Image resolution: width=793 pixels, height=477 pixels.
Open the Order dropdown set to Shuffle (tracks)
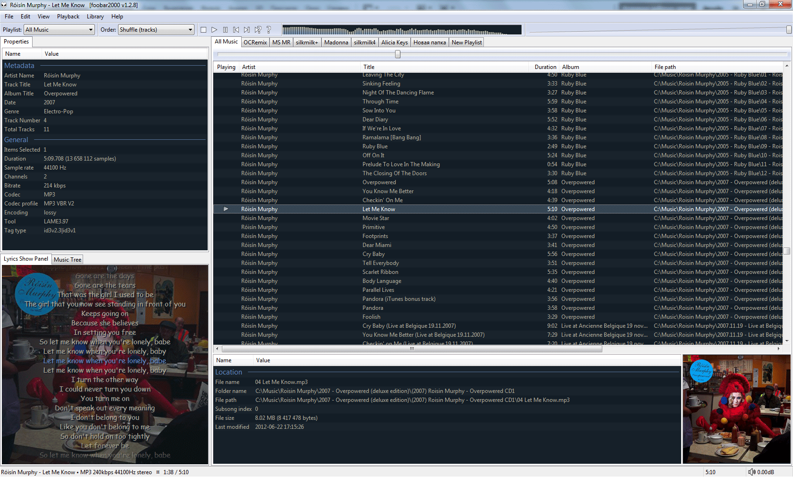click(x=156, y=30)
